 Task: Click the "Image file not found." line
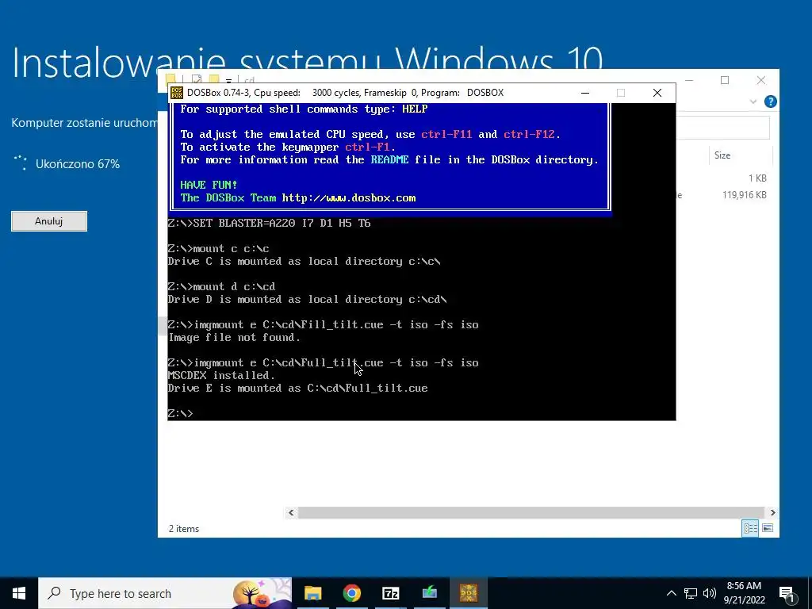click(x=234, y=338)
